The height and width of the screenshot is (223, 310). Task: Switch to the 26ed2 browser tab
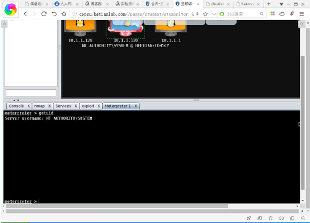tap(218, 4)
